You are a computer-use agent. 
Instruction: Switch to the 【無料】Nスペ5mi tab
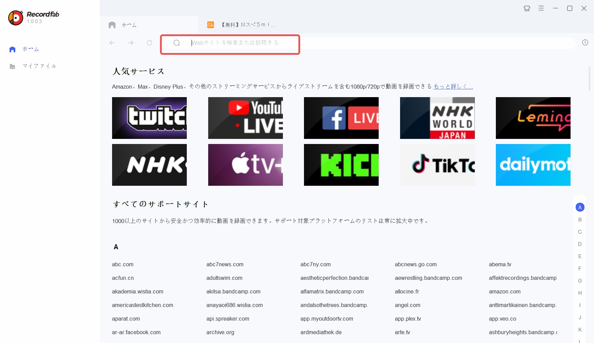(x=248, y=25)
